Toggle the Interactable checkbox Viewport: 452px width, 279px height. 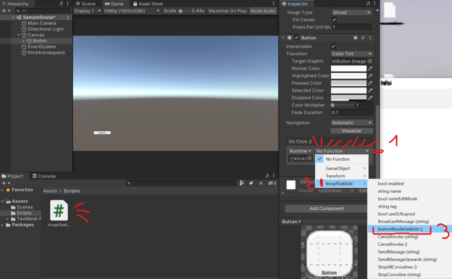pyautogui.click(x=333, y=46)
